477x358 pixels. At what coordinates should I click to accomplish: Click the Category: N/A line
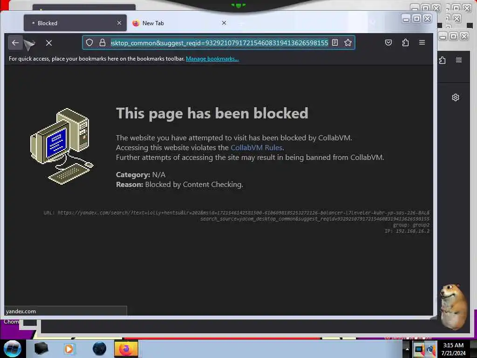click(141, 175)
